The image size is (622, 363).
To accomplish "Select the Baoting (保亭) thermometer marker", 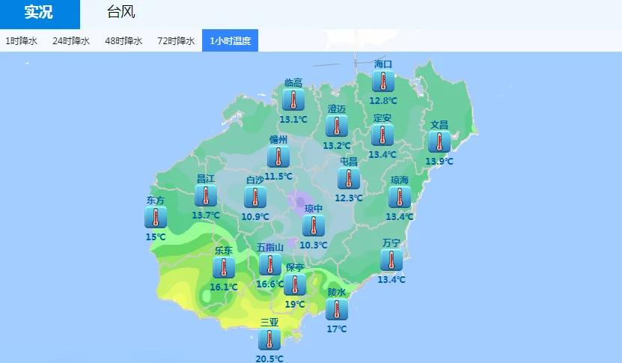I will pyautogui.click(x=295, y=285).
